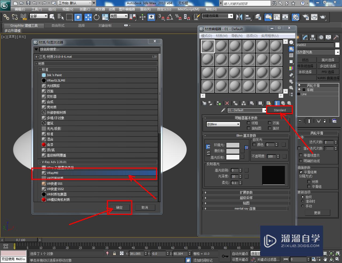This screenshot has width=342, height=263.
Task: Enable the 线框 (Wire) checkbox
Action: (248, 123)
